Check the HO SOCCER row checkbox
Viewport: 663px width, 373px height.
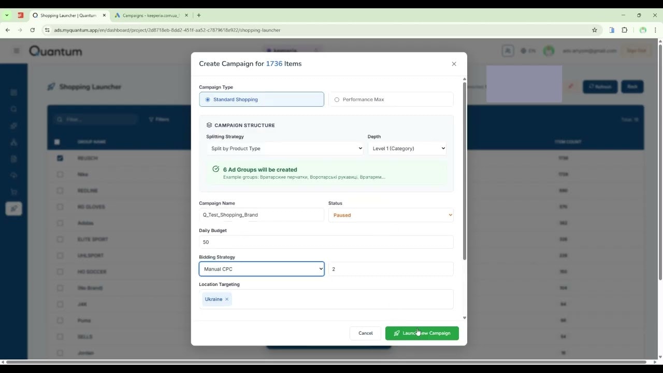coord(60,271)
